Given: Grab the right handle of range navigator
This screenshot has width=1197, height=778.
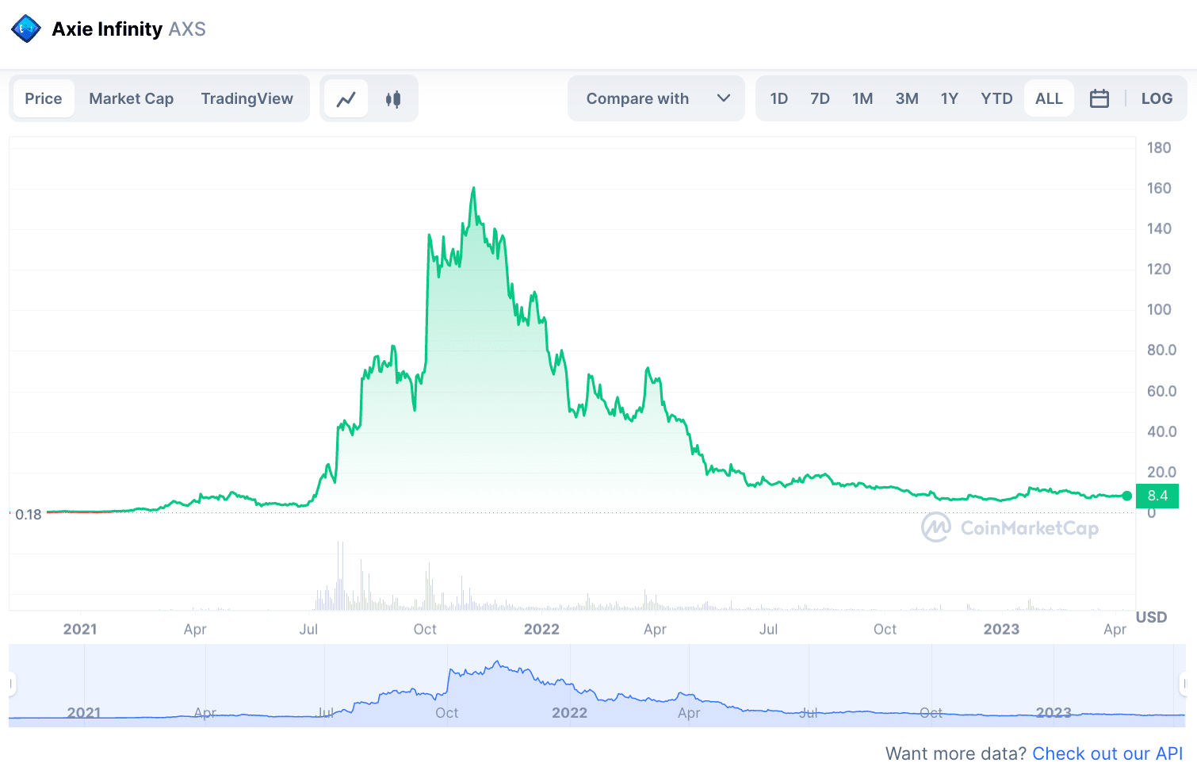Looking at the screenshot, I should pyautogui.click(x=1184, y=684).
